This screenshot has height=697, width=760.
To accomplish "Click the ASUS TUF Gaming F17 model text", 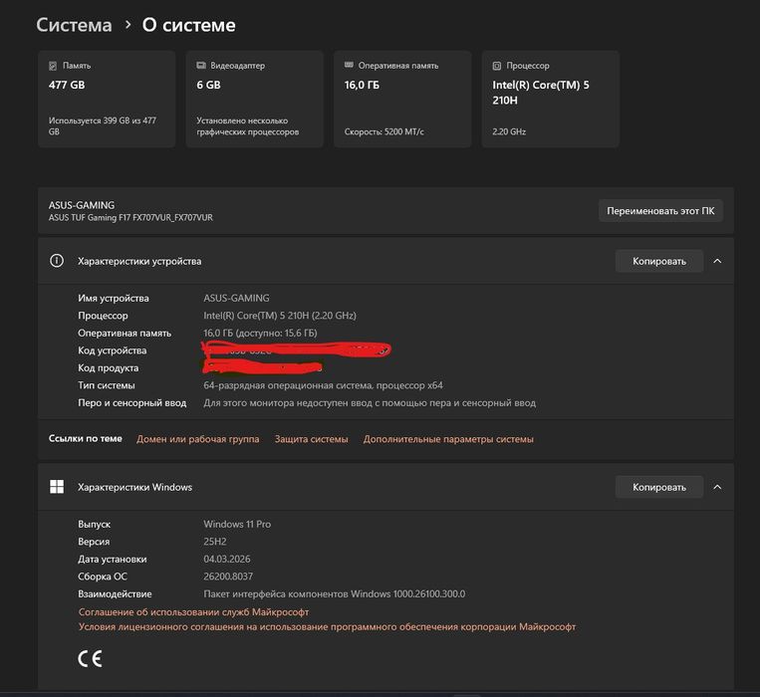I will [x=130, y=217].
